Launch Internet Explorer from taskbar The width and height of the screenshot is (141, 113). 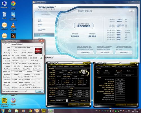click(10, 111)
